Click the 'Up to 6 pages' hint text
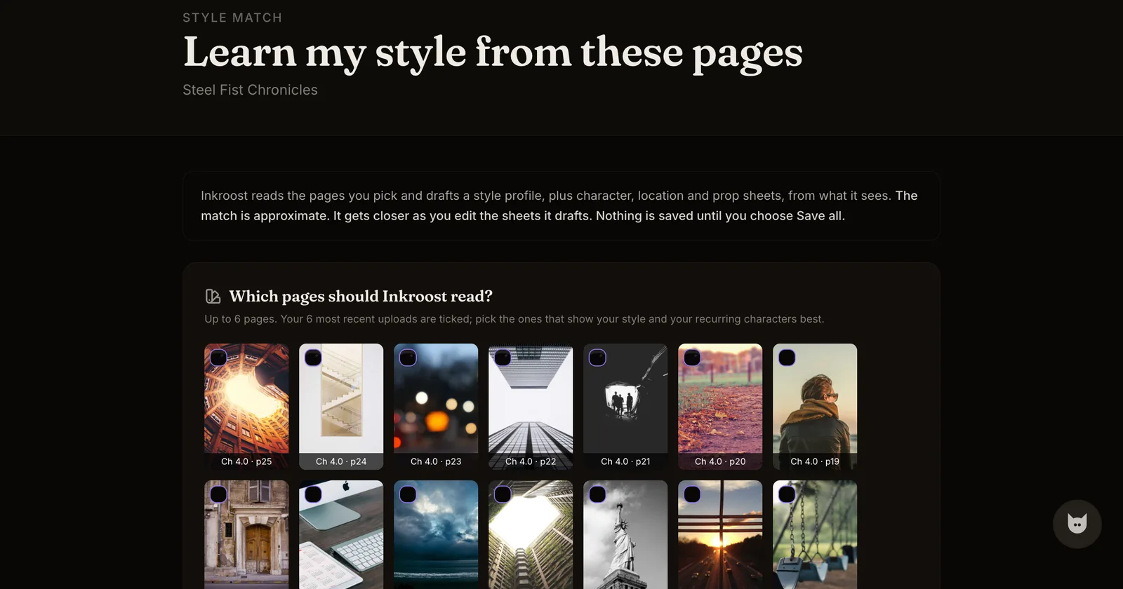 pos(514,319)
